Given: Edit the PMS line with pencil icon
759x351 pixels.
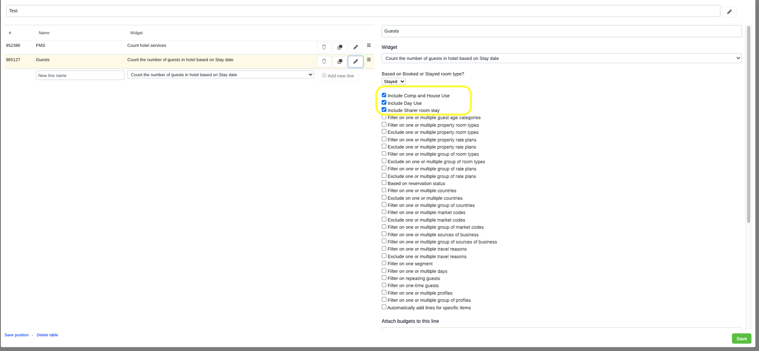Looking at the screenshot, I should pos(355,47).
